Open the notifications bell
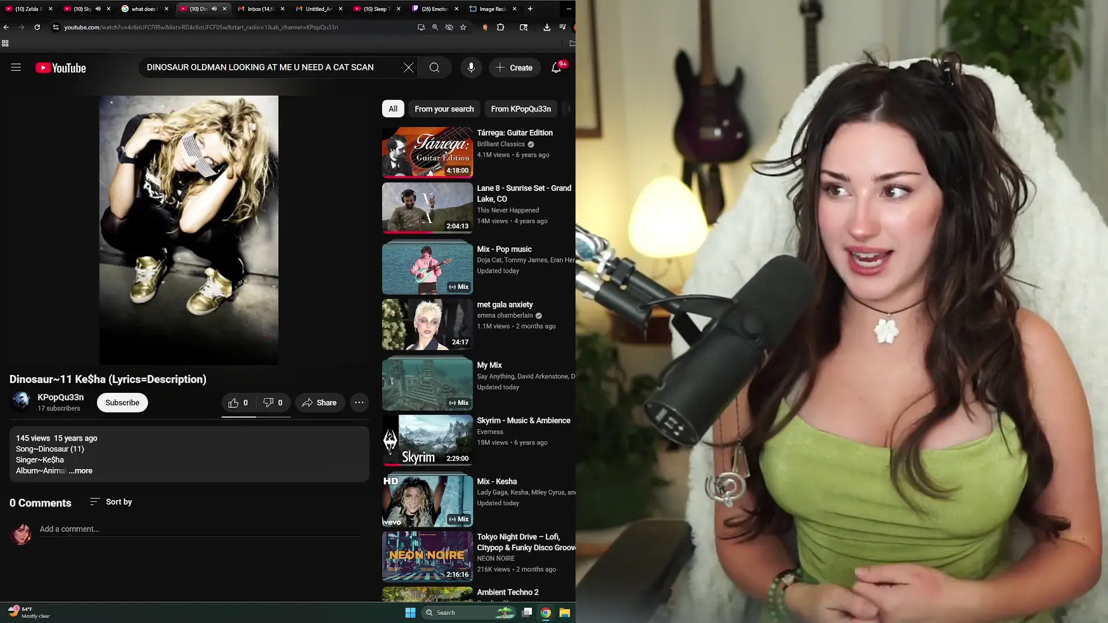 pyautogui.click(x=556, y=67)
